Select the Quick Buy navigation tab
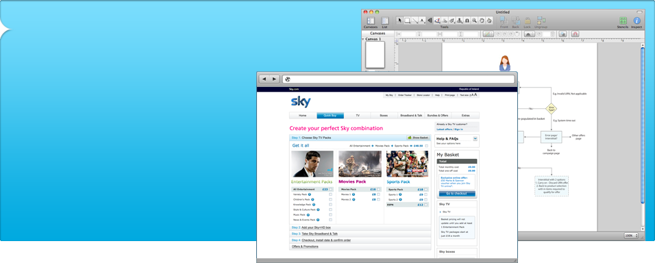The height and width of the screenshot is (263, 655). point(330,115)
